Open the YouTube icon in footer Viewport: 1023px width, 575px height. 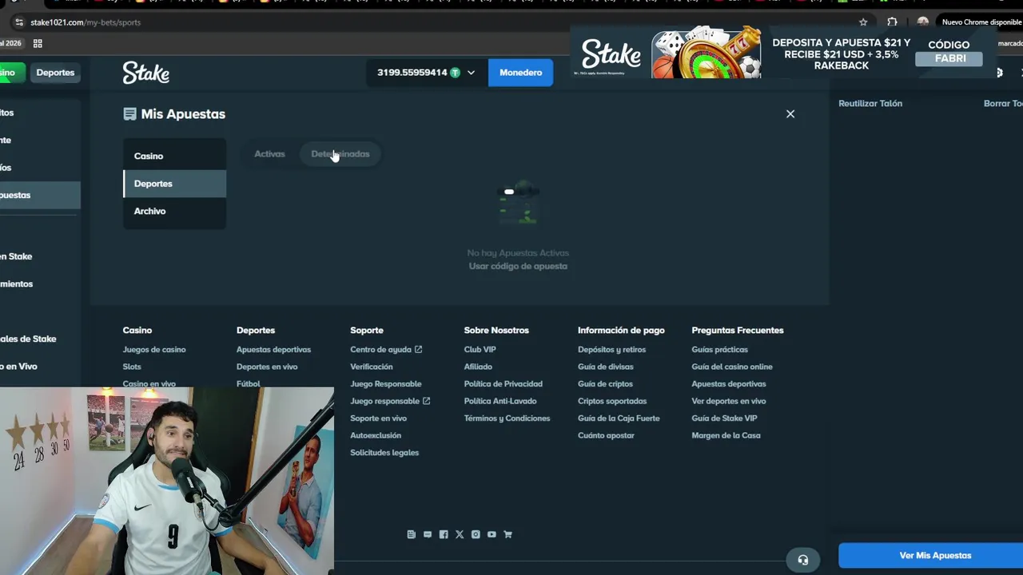(492, 534)
